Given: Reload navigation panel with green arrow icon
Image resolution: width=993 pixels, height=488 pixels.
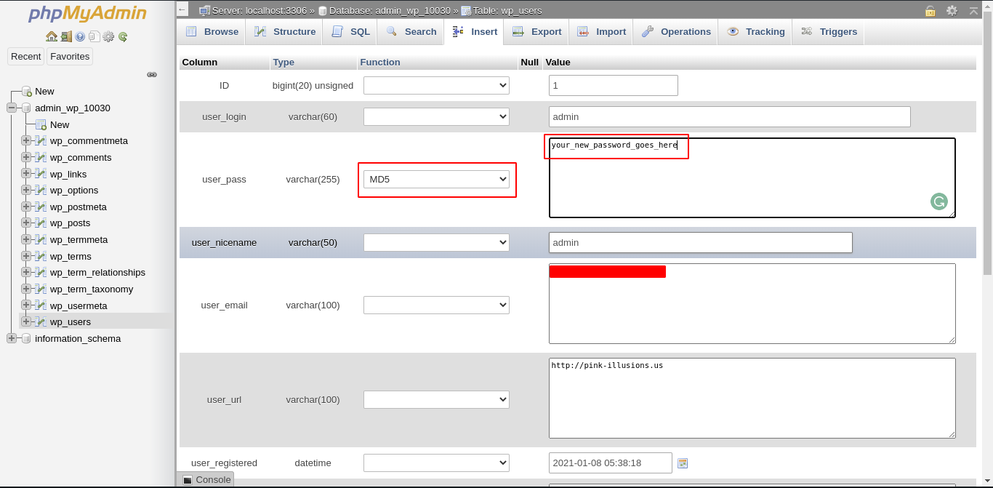Looking at the screenshot, I should click(123, 36).
